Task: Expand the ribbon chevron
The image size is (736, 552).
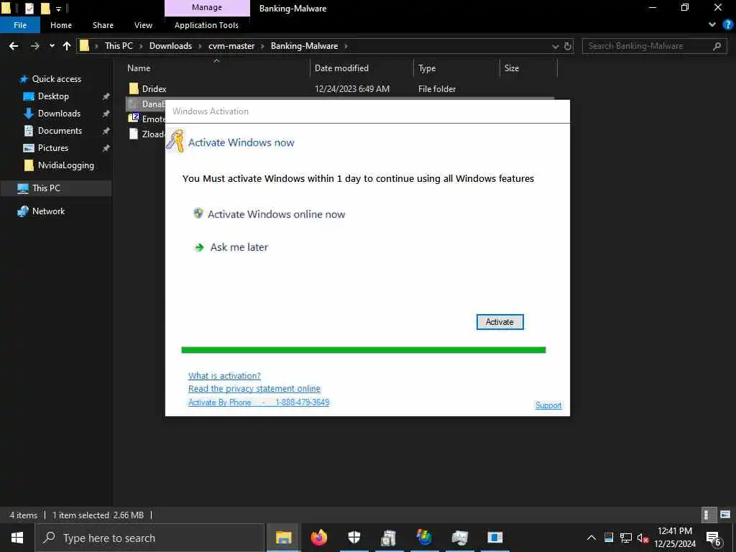Action: (712, 24)
